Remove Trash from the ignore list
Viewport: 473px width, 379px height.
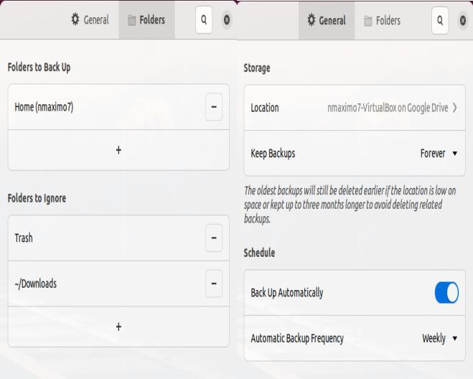point(213,238)
